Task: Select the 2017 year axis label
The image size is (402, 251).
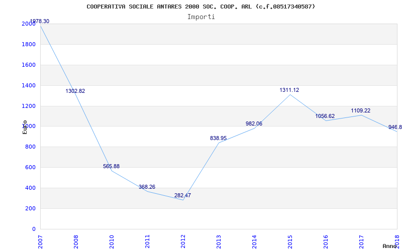Action: pyautogui.click(x=361, y=242)
